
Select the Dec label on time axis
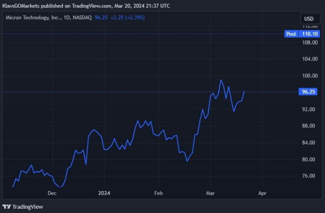tap(52, 193)
